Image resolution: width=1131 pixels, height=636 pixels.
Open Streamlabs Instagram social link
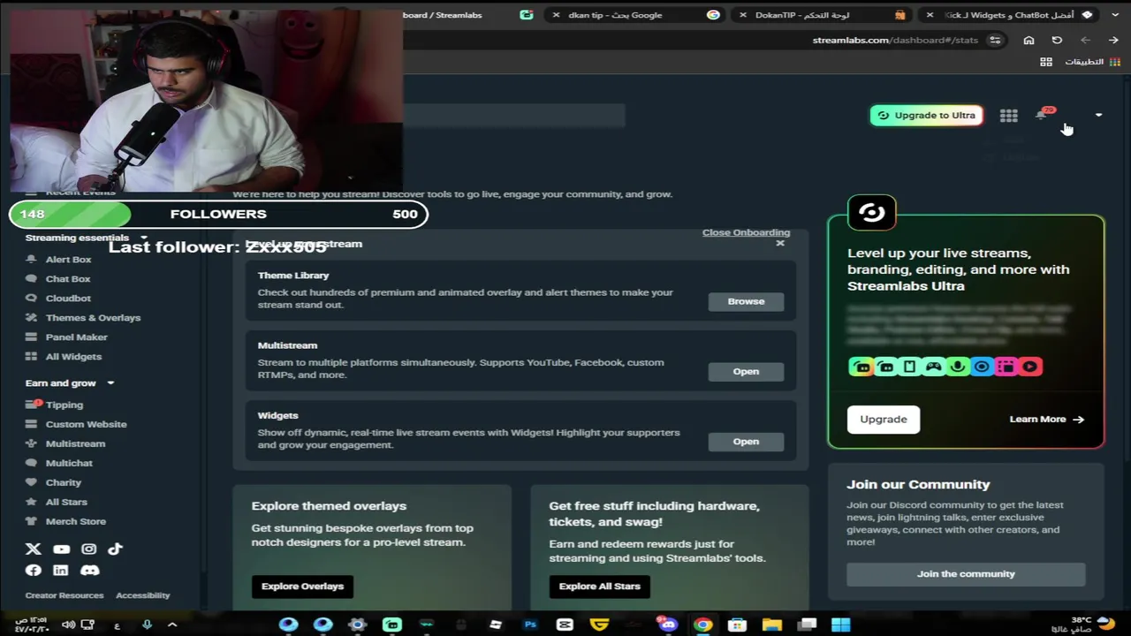pyautogui.click(x=89, y=549)
